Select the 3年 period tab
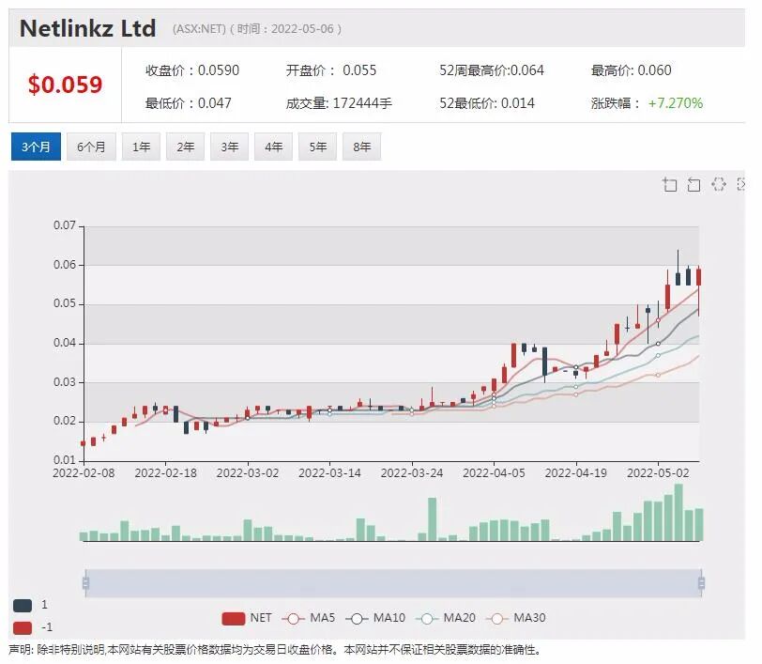 [x=229, y=147]
